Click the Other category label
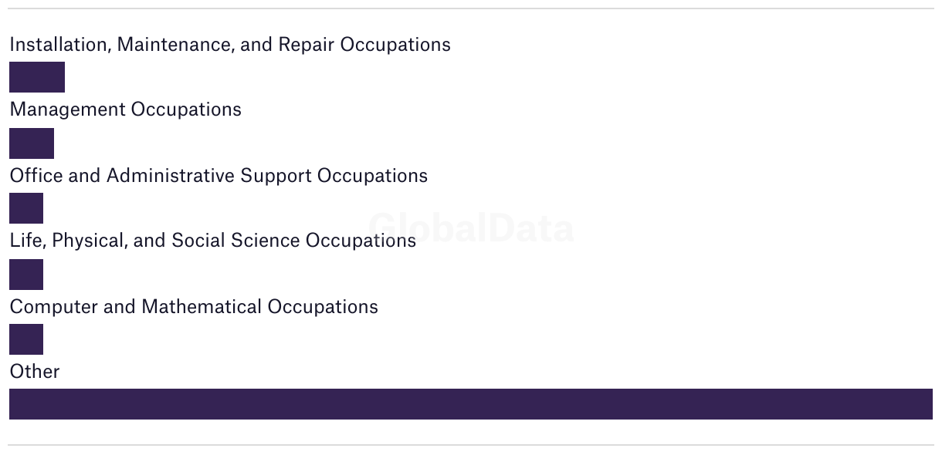Image resolution: width=942 pixels, height=455 pixels. pos(35,372)
